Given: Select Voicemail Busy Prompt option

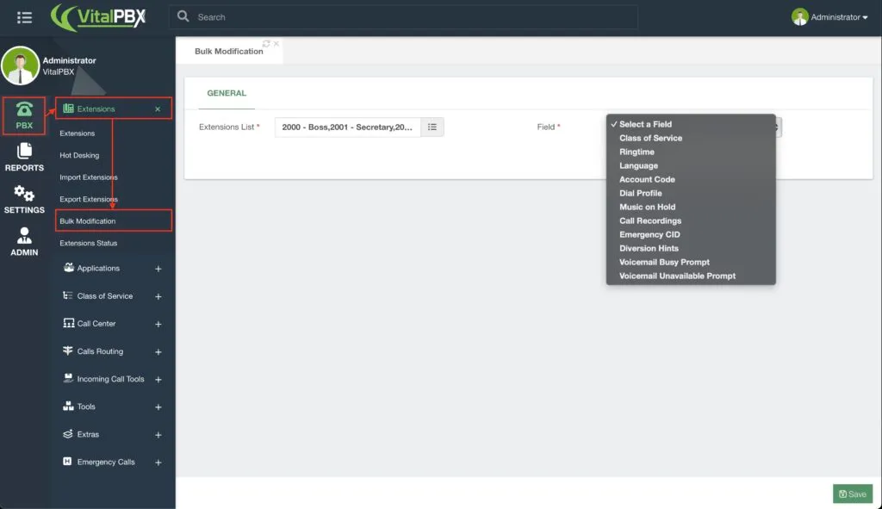Looking at the screenshot, I should [664, 262].
